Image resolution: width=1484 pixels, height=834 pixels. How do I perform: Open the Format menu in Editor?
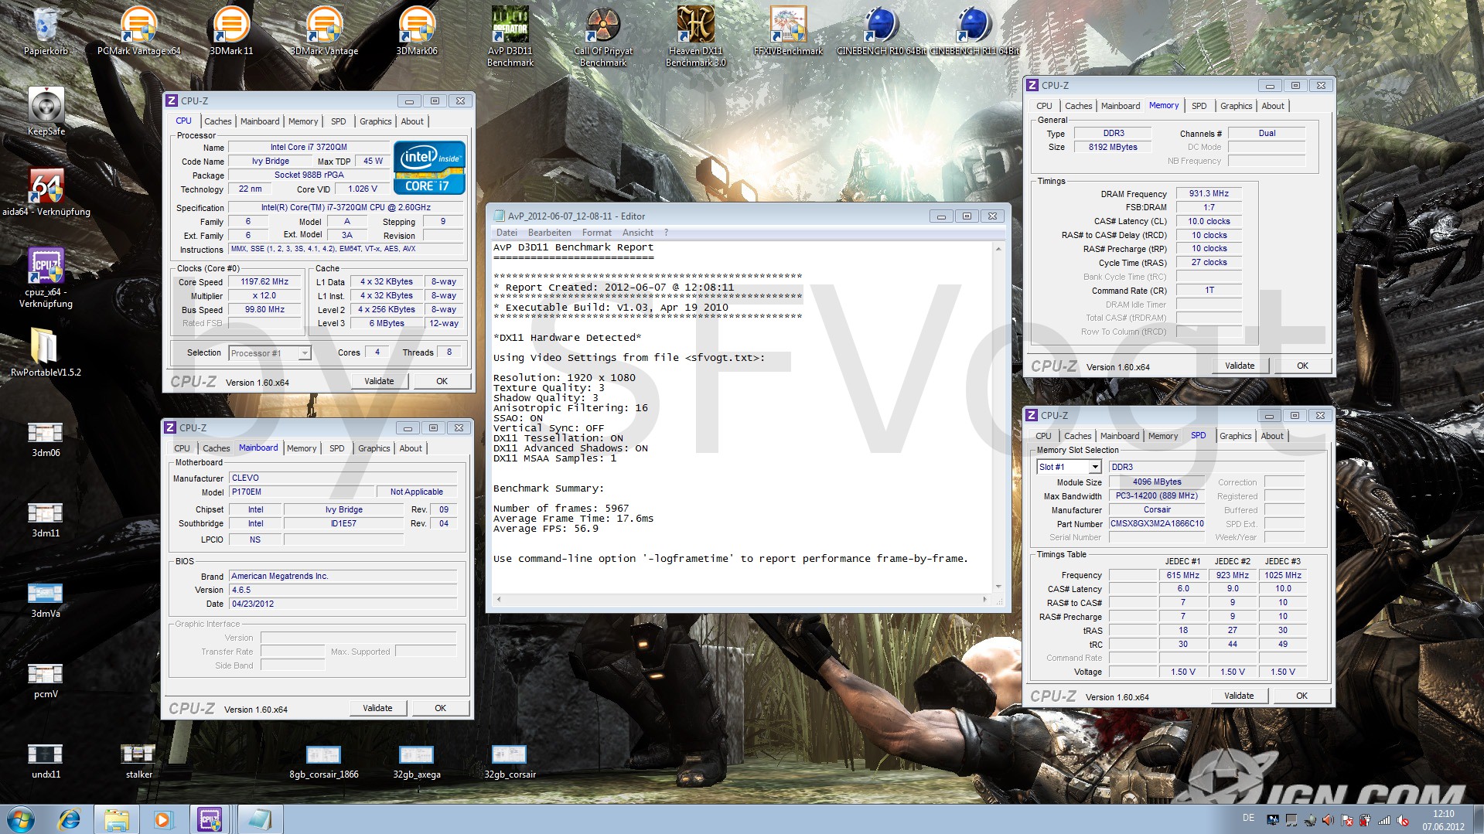596,233
